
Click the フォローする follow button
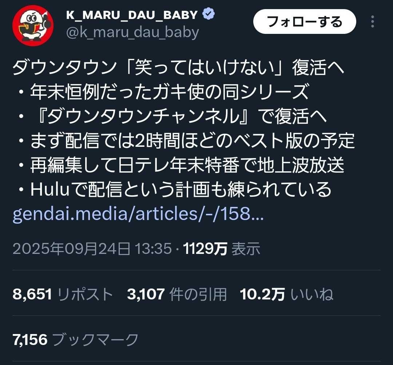pos(305,21)
